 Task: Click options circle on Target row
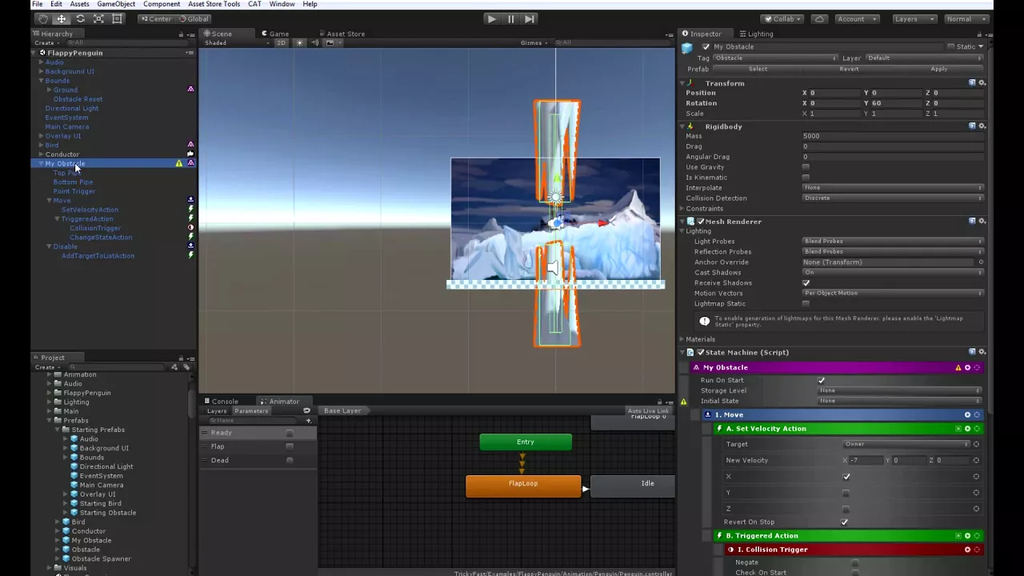(976, 444)
